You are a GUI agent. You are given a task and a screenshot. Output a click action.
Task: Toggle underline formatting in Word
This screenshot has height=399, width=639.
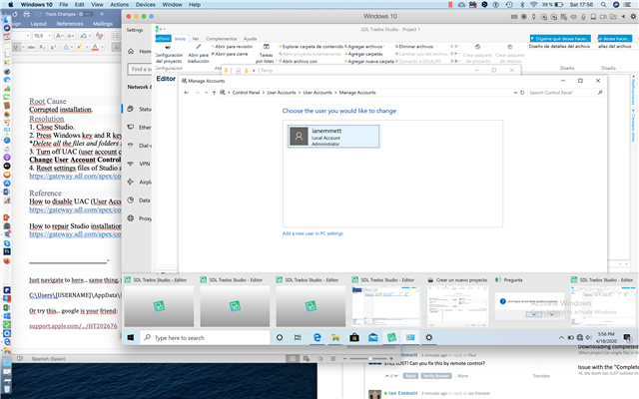[16, 47]
